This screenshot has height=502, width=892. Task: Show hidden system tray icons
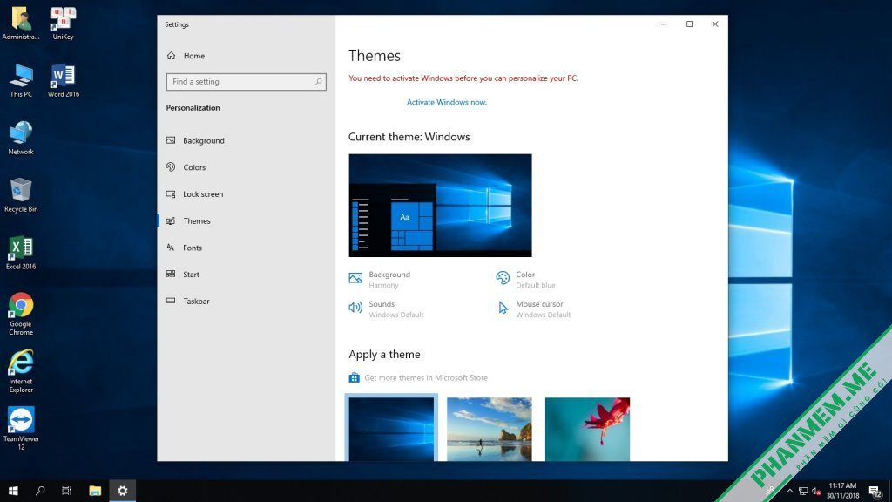789,491
